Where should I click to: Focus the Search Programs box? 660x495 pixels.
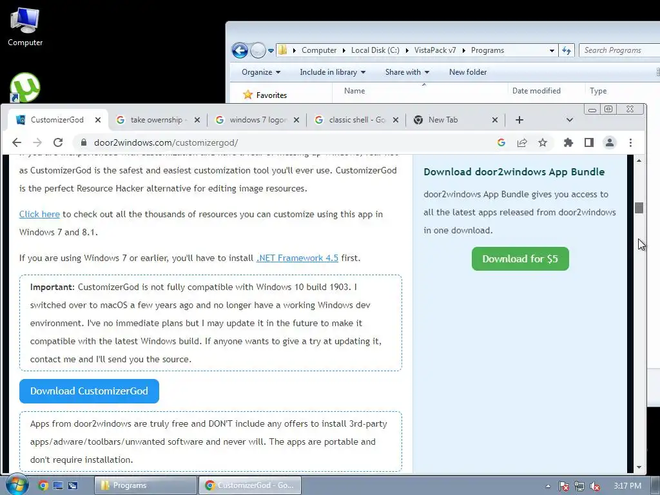tap(619, 50)
